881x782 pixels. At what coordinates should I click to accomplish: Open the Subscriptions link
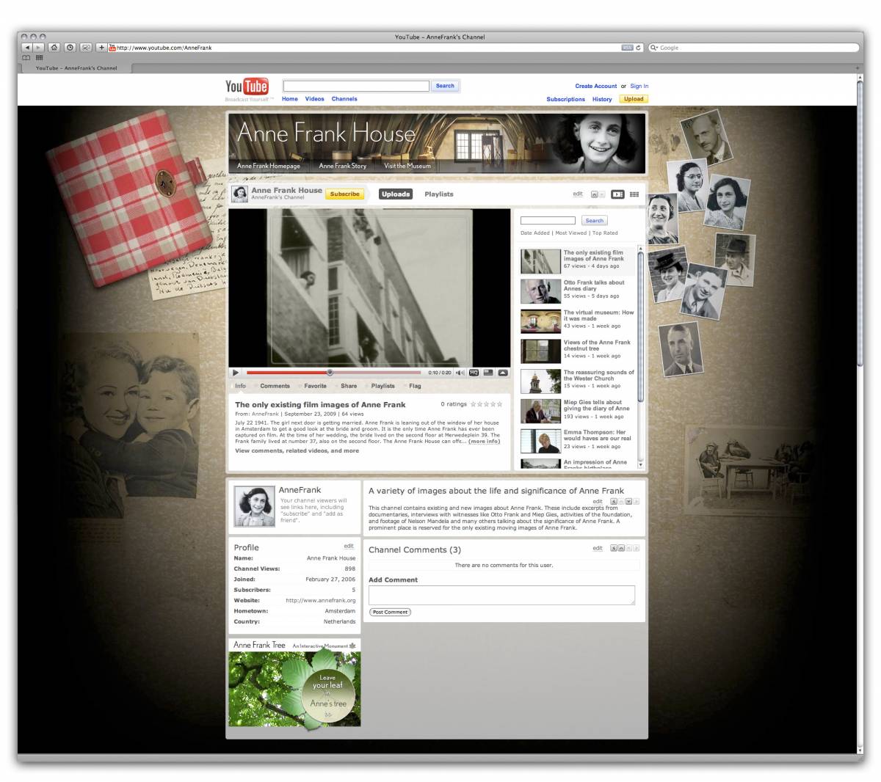pos(566,99)
